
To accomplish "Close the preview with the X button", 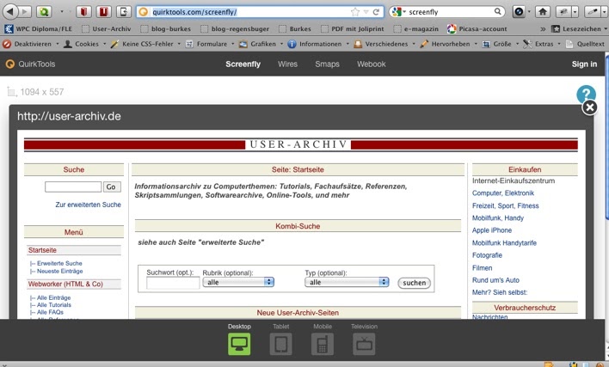I will (589, 107).
